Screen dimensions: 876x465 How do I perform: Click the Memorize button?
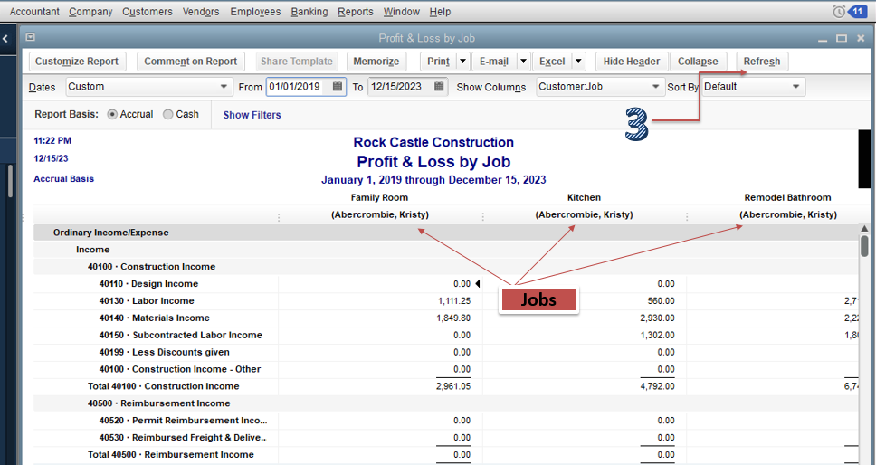click(x=376, y=62)
